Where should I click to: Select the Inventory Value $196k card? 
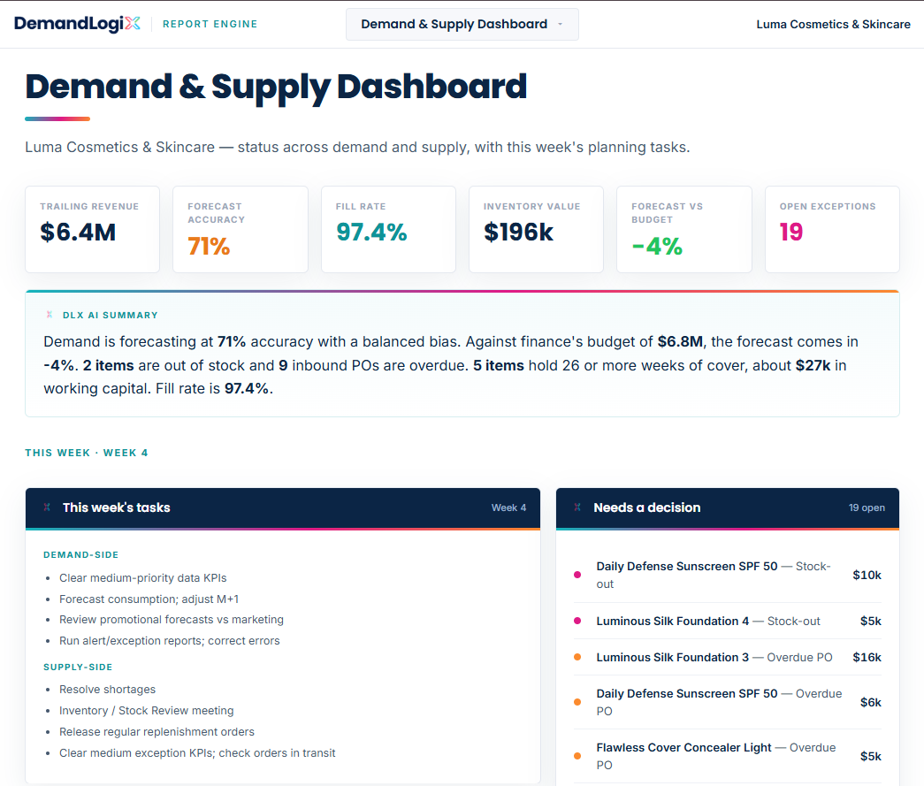(536, 229)
